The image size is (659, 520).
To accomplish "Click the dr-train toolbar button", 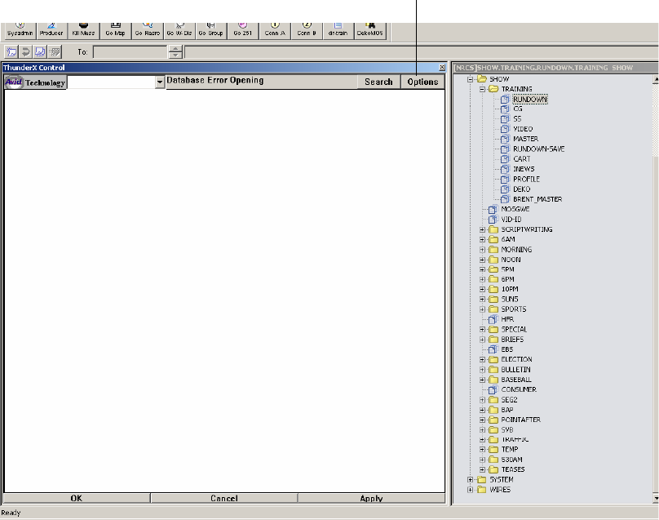I will (x=338, y=31).
